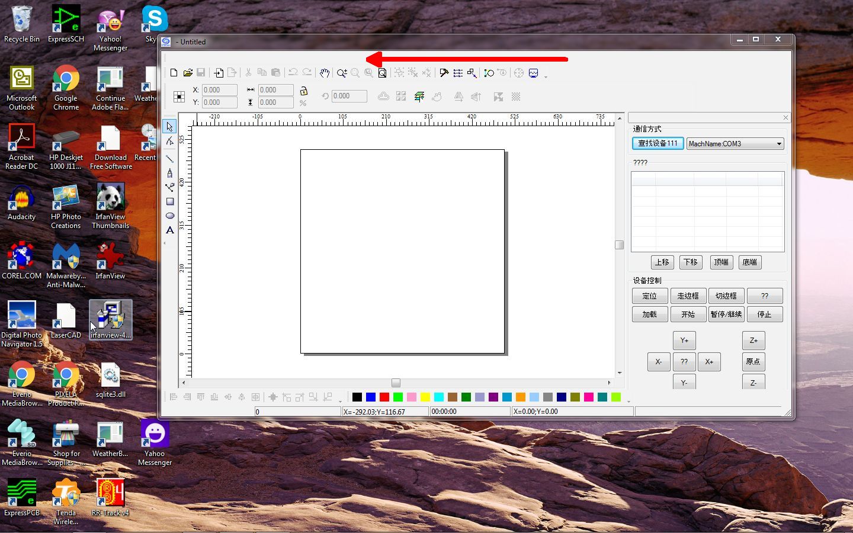The image size is (853, 533).
Task: Pick the red color swatch
Action: [384, 397]
